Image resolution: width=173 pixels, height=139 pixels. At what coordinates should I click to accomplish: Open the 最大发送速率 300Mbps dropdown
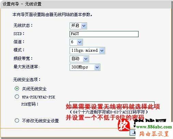click(85, 67)
